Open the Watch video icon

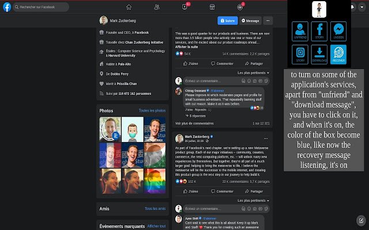tap(184, 7)
